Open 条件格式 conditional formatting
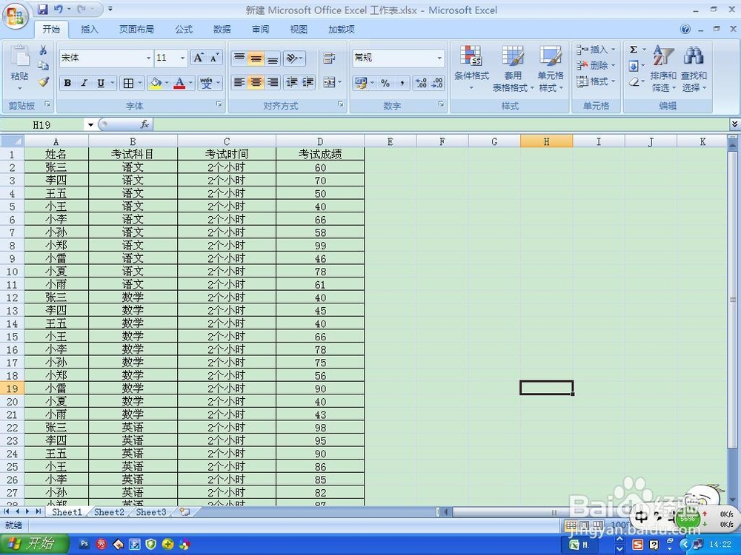741x555 pixels. (x=471, y=68)
